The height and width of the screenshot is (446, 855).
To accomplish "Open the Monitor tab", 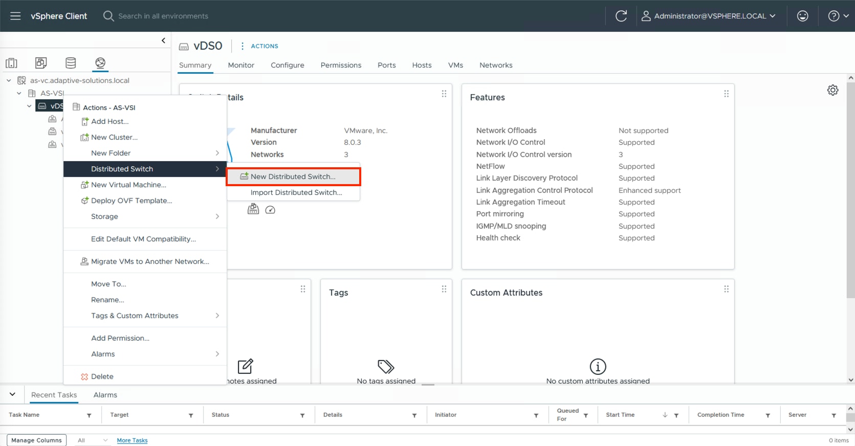I will [241, 65].
